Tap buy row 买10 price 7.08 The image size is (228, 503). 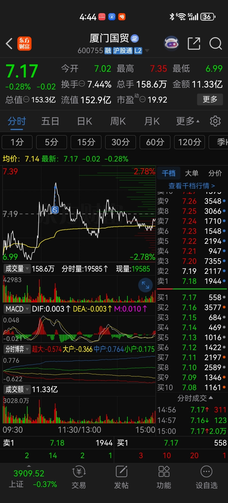(190, 388)
